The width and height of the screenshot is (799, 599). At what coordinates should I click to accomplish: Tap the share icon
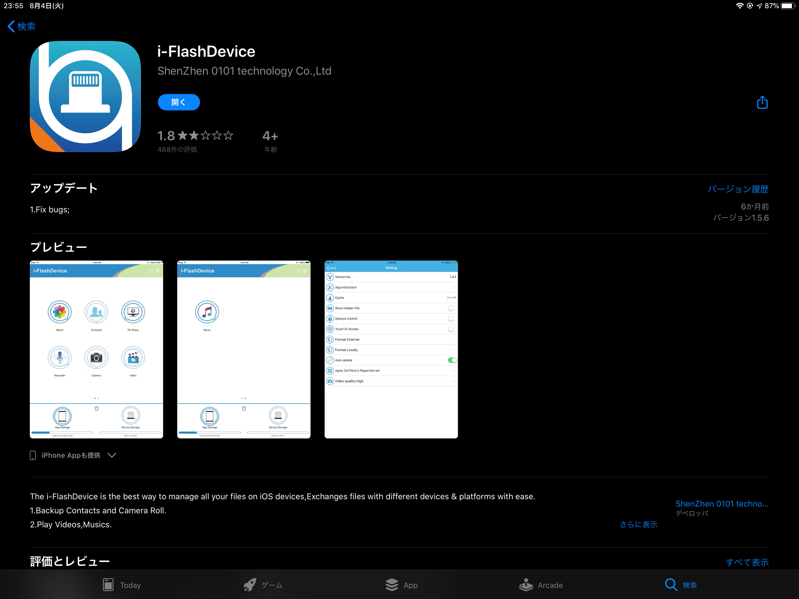(762, 102)
